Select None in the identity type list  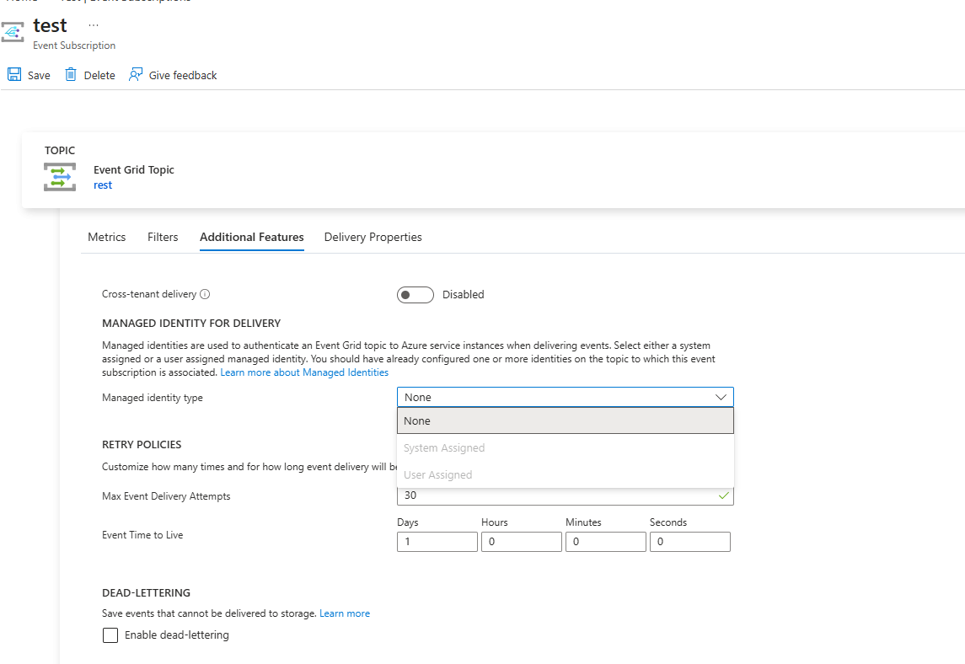(565, 421)
